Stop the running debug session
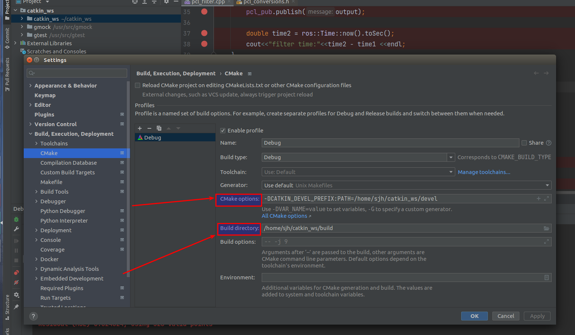This screenshot has width=575, height=335. tap(16, 260)
